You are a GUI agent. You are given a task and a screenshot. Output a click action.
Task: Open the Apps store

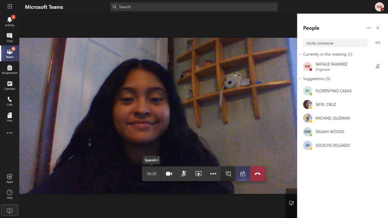[10, 178]
